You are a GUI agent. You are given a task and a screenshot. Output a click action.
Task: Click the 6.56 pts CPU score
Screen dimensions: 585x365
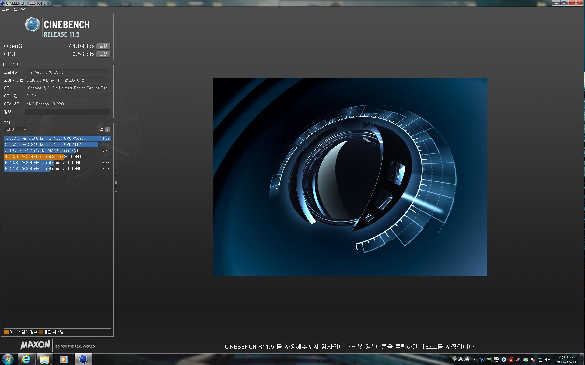(83, 54)
